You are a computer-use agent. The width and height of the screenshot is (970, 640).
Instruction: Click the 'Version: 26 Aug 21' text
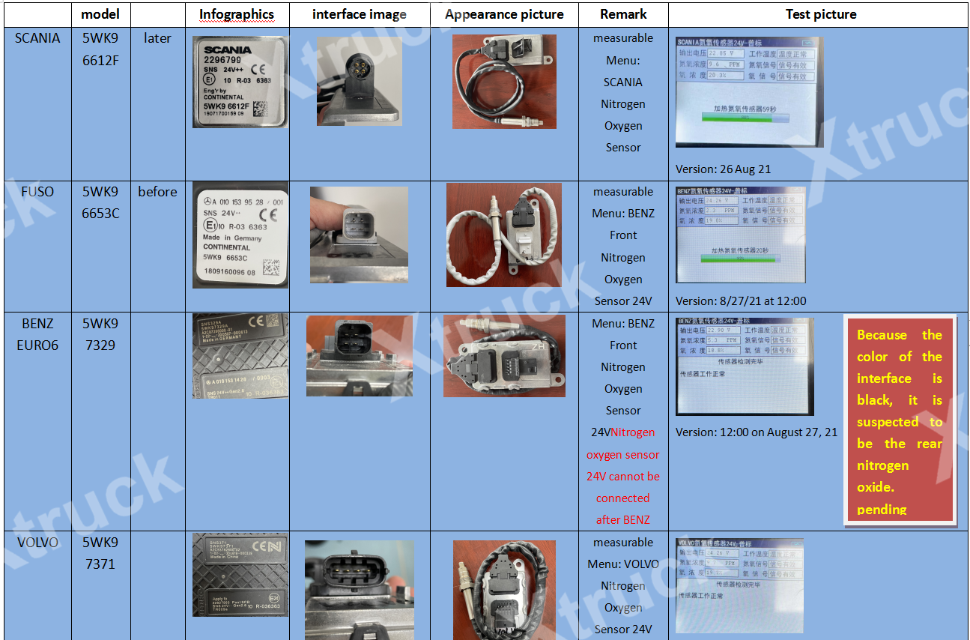point(724,169)
